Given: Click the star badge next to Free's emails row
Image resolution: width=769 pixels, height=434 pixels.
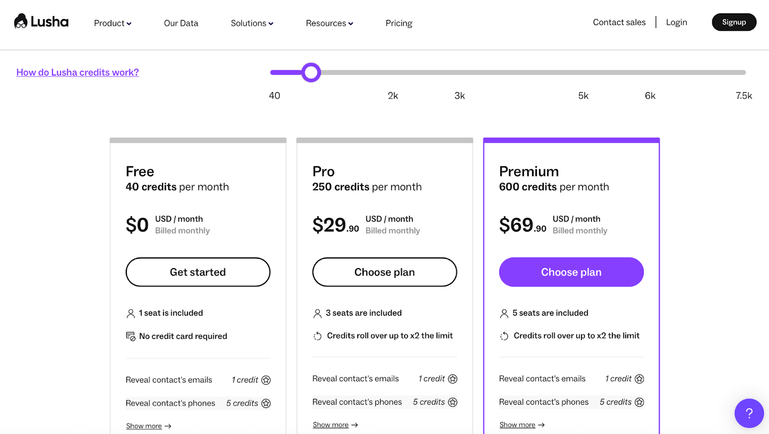Looking at the screenshot, I should [265, 380].
